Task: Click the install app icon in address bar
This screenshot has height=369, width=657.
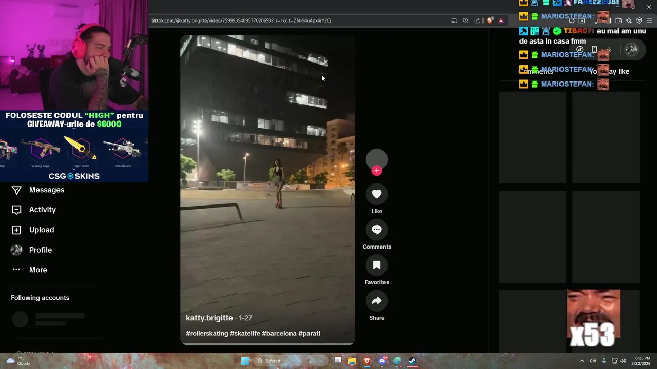Action: pyautogui.click(x=454, y=20)
